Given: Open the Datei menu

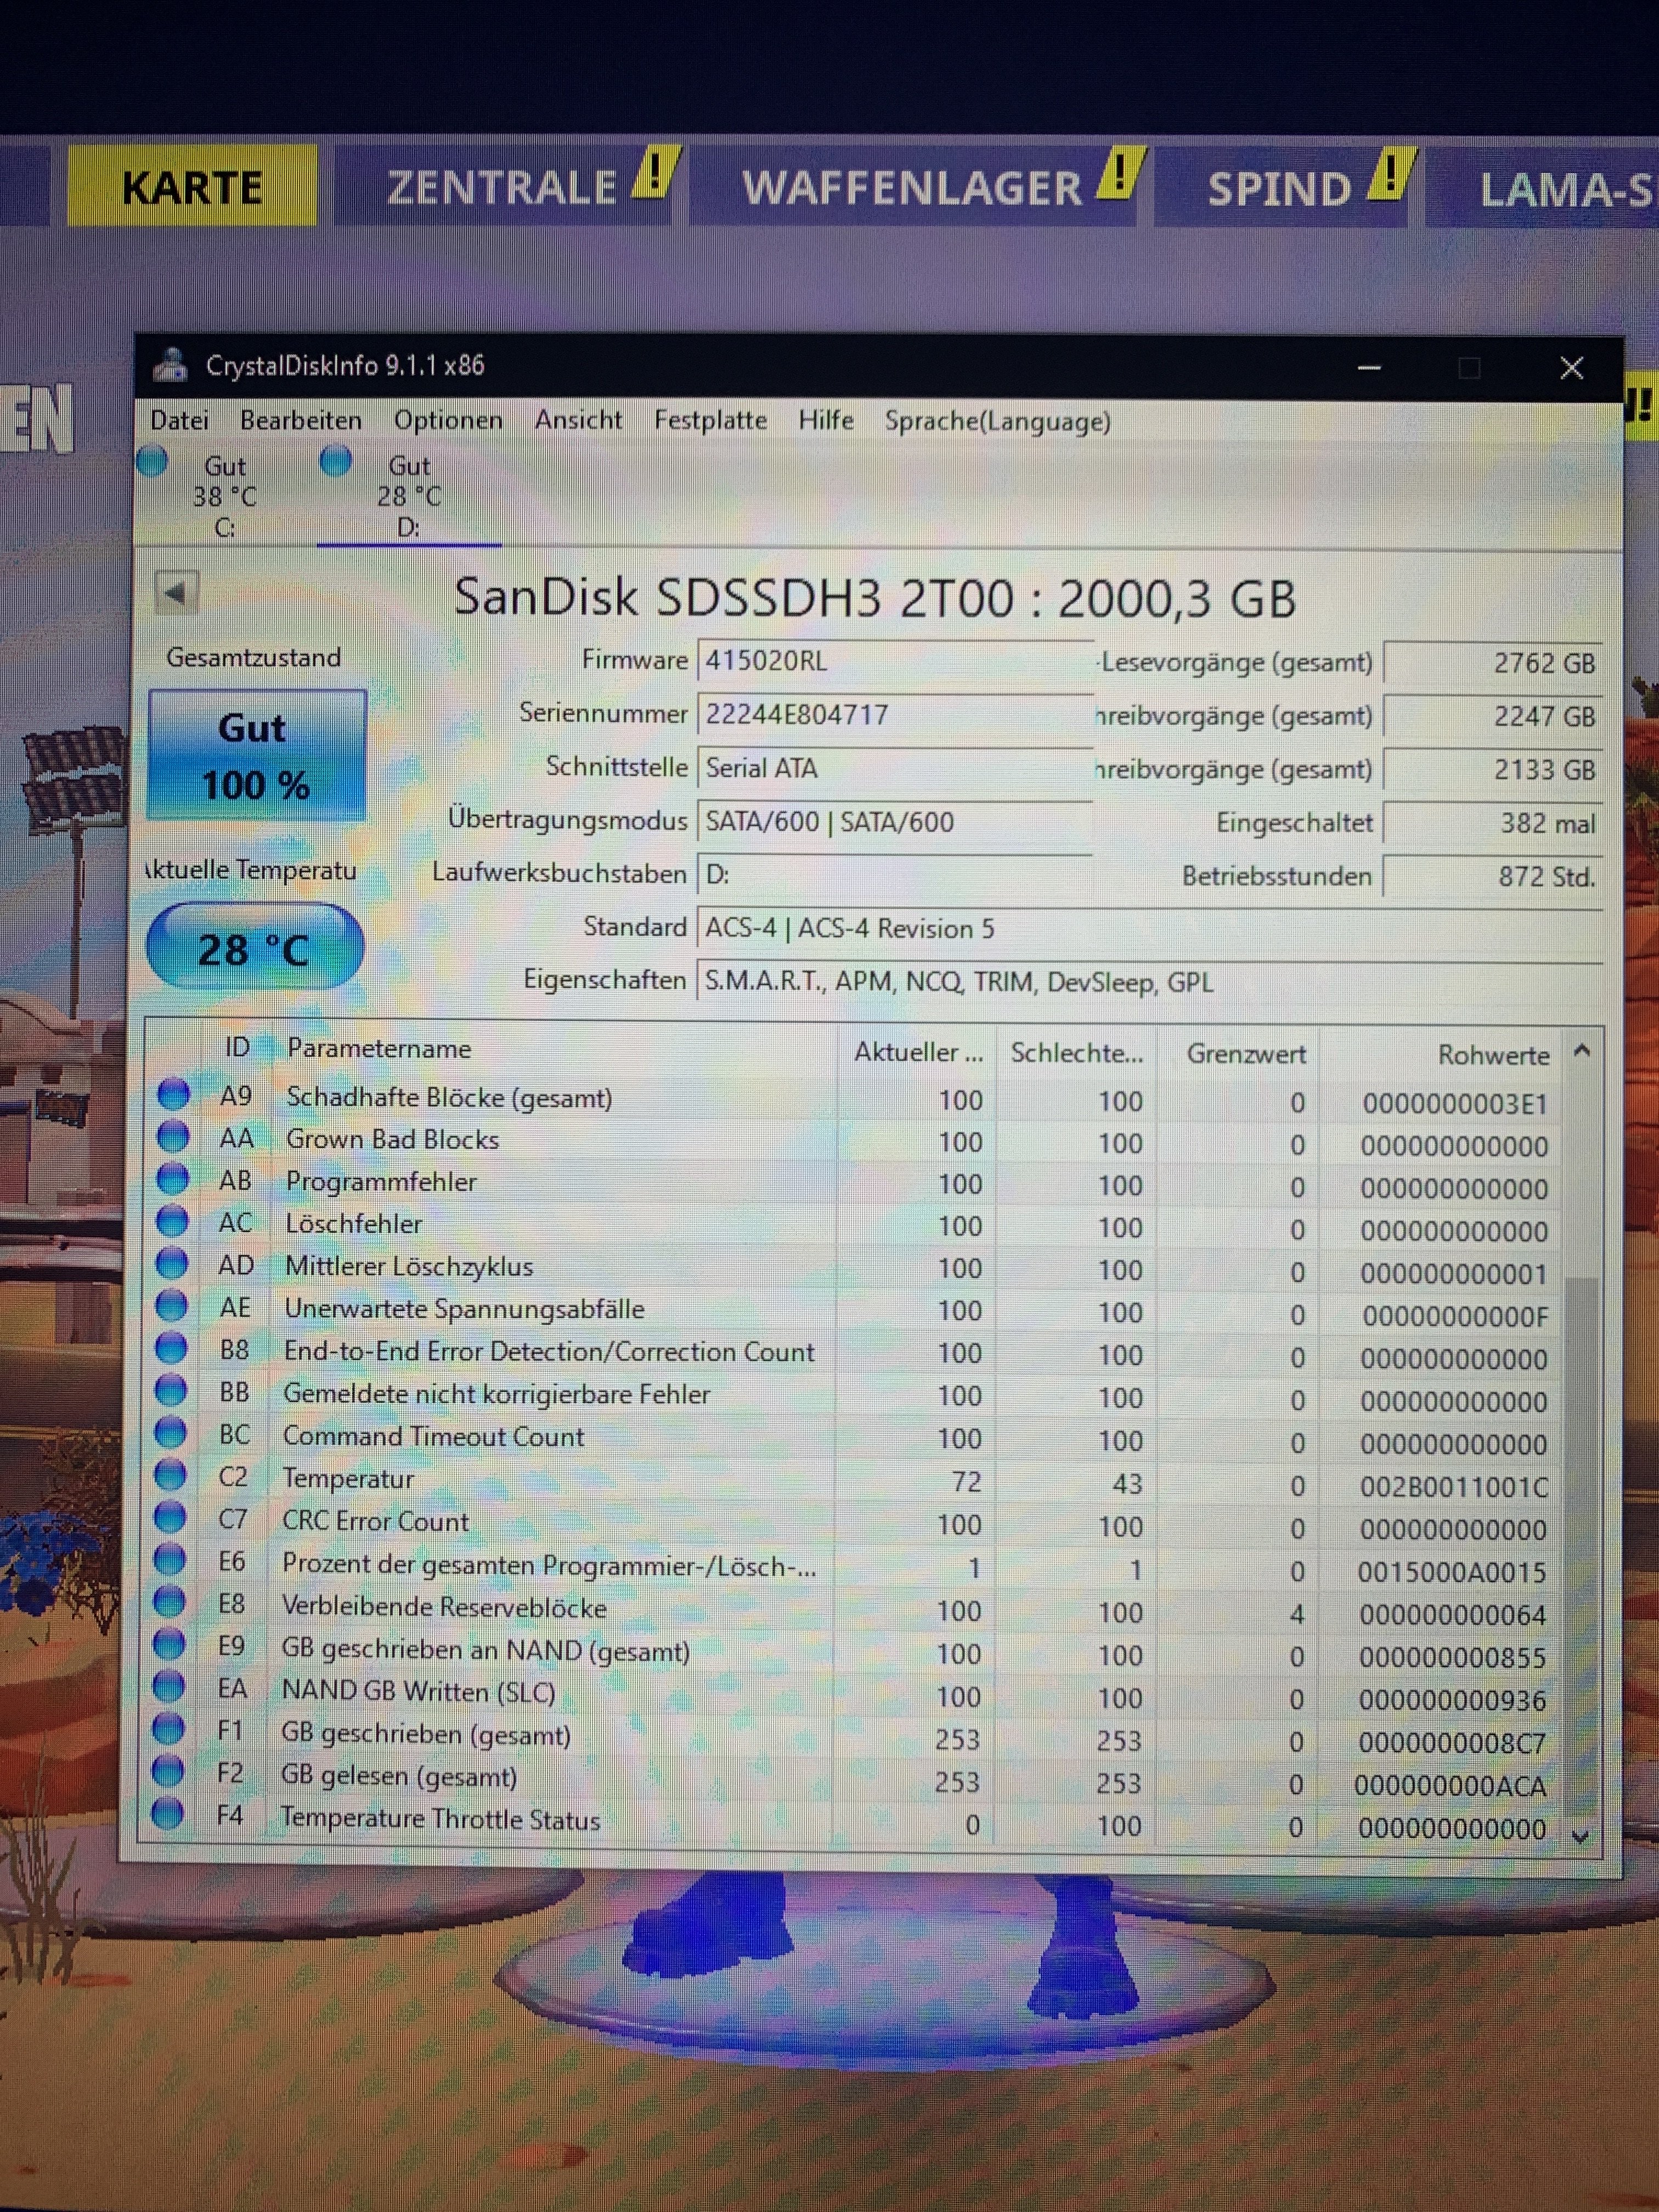Looking at the screenshot, I should (x=179, y=420).
